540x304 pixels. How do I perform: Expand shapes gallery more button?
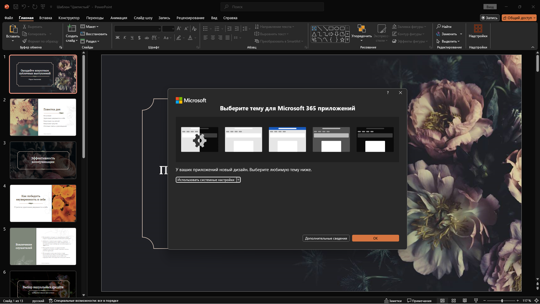pyautogui.click(x=347, y=40)
